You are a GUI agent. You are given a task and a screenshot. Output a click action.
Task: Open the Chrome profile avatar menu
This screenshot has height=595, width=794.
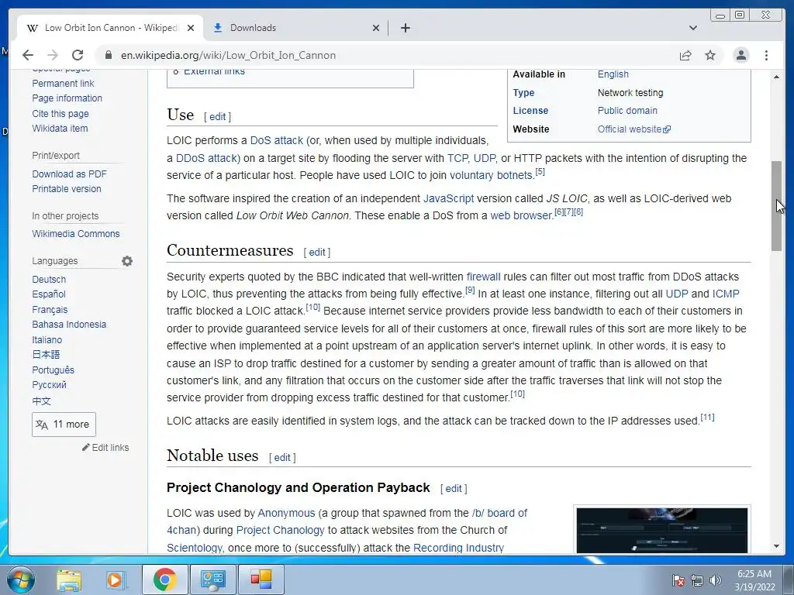click(x=740, y=55)
